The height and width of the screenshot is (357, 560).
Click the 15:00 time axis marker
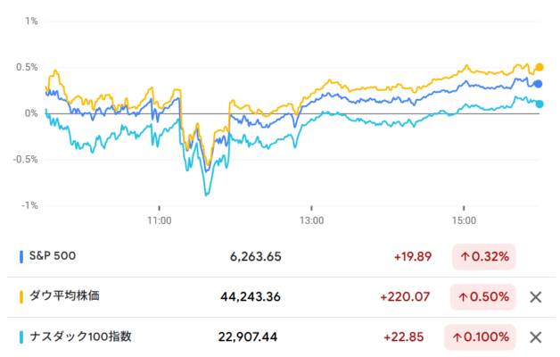pyautogui.click(x=464, y=220)
